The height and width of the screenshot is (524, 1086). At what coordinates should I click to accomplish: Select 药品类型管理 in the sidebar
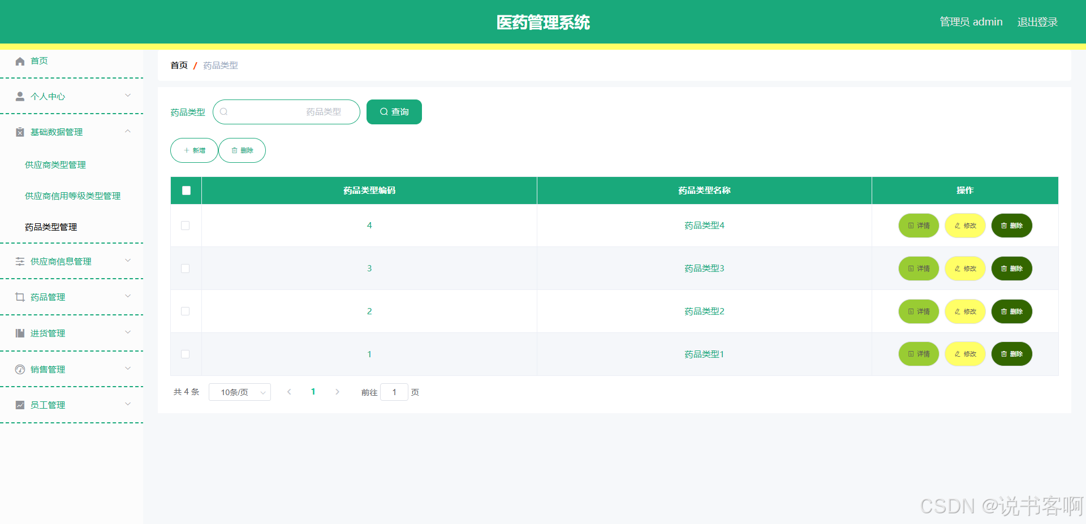pyautogui.click(x=50, y=227)
